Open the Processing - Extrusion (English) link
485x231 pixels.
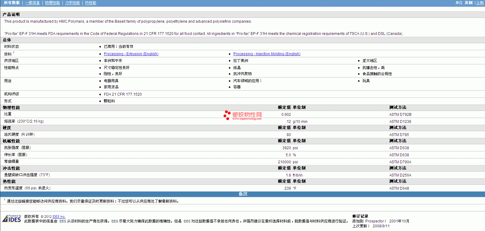(131, 54)
